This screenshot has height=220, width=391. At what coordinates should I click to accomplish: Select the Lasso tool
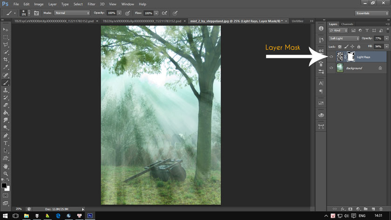(x=6, y=45)
